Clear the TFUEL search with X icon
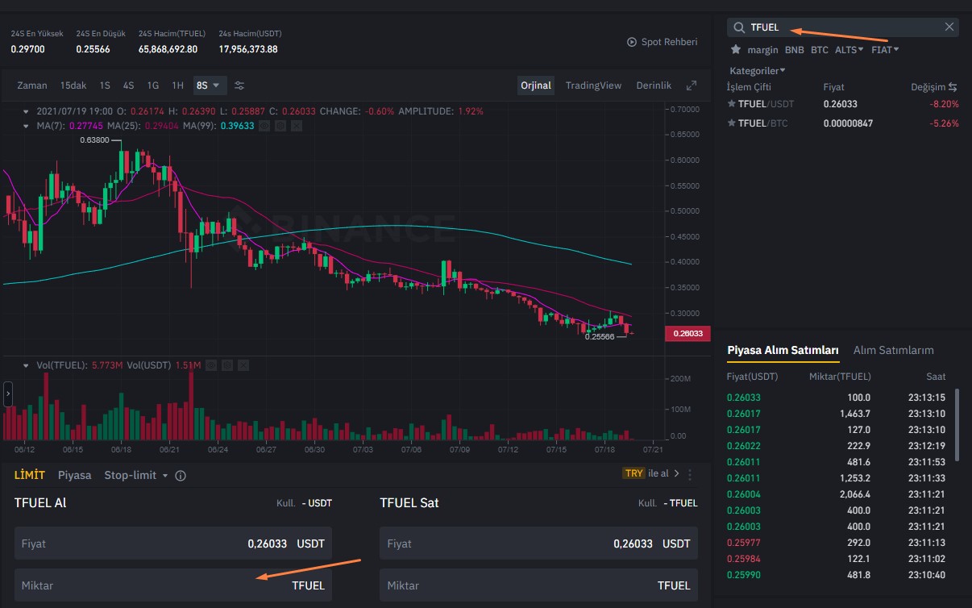Viewport: 972px width, 608px height. coord(949,27)
